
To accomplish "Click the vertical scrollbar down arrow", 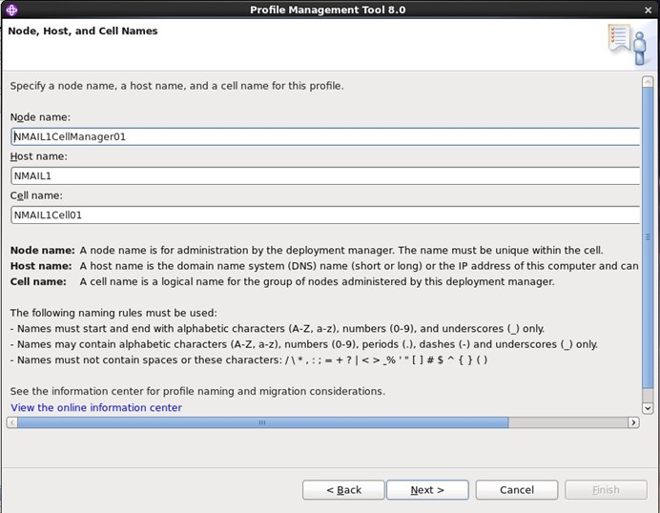I will pos(648,408).
